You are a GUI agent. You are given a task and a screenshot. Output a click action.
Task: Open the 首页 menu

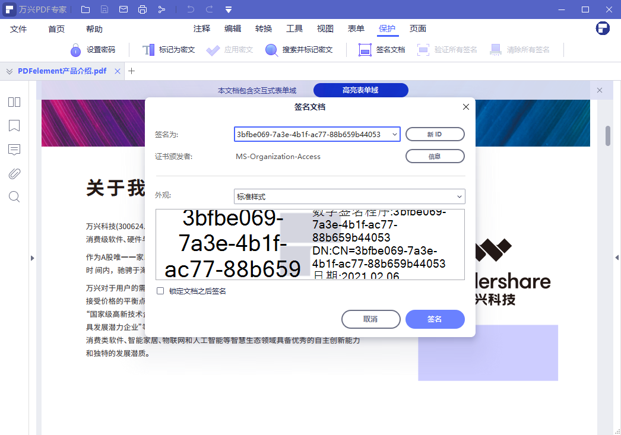click(x=56, y=29)
